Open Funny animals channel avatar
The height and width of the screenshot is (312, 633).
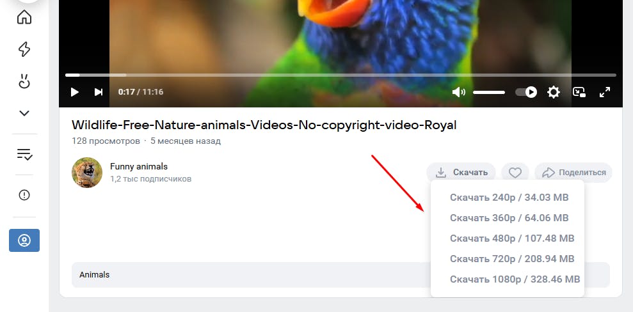click(x=87, y=173)
